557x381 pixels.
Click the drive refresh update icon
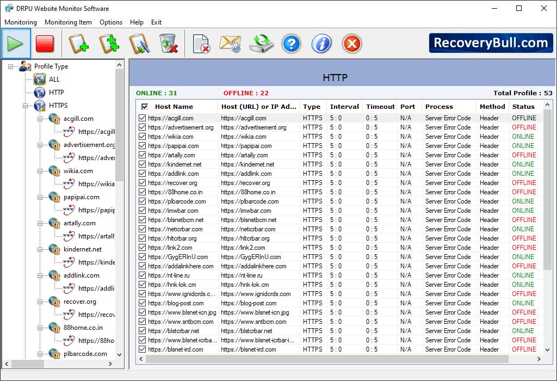pos(262,44)
